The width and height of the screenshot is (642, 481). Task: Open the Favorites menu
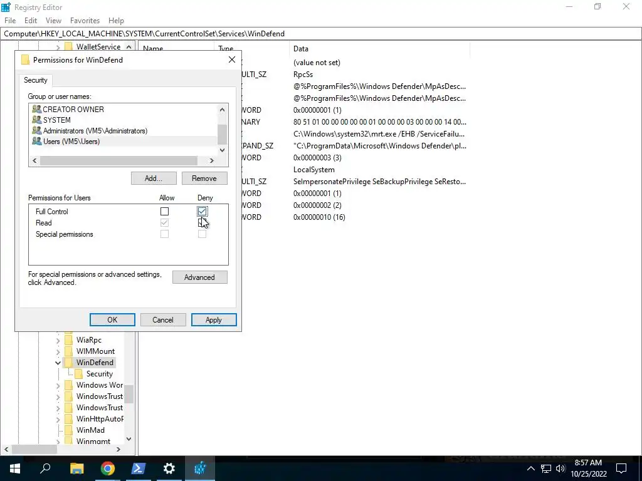85,21
